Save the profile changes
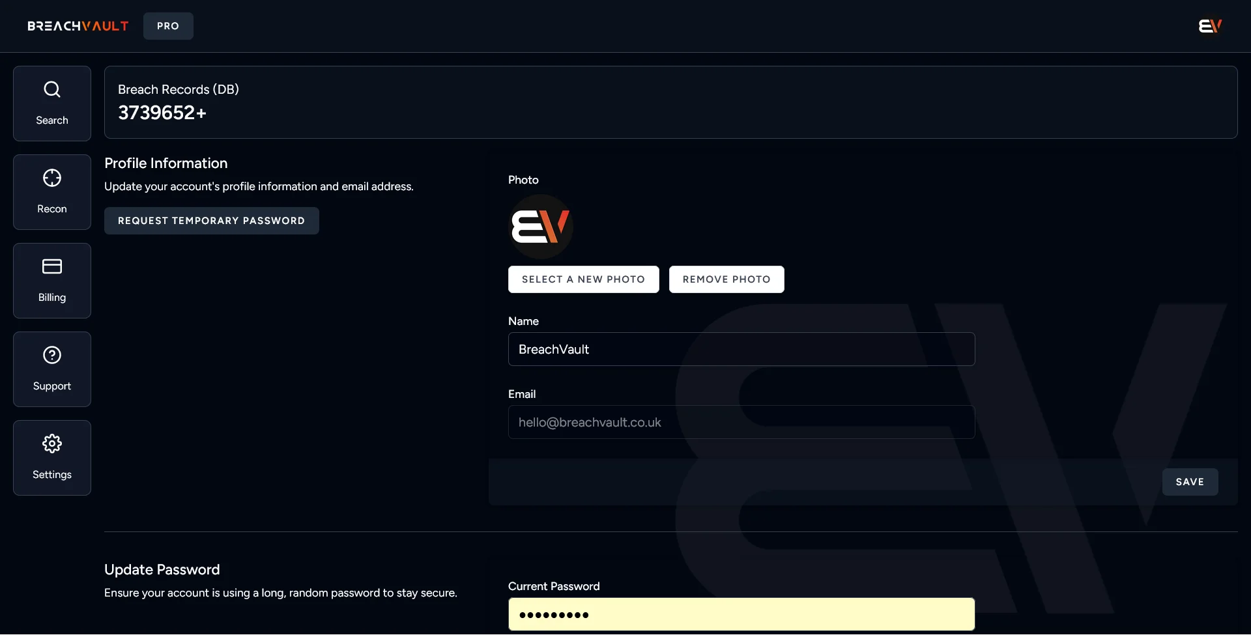The image size is (1251, 635). [1190, 482]
